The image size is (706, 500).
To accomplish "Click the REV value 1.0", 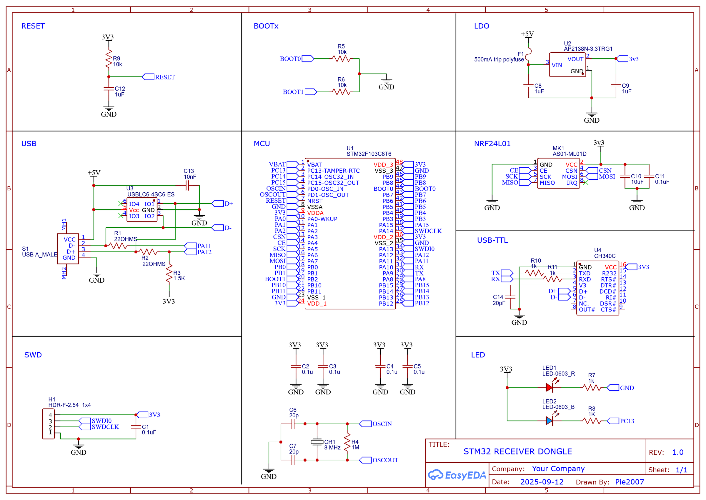I will [678, 453].
